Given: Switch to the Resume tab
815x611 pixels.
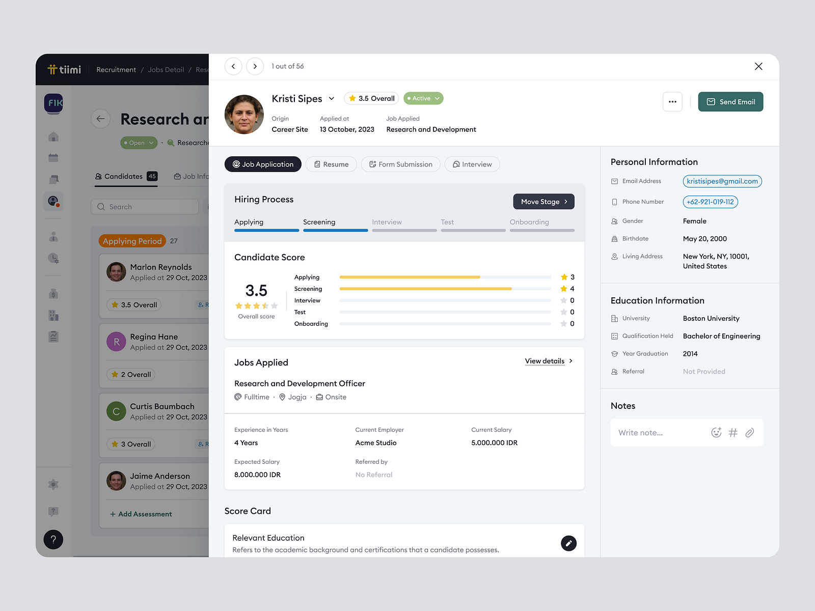Looking at the screenshot, I should [x=331, y=164].
